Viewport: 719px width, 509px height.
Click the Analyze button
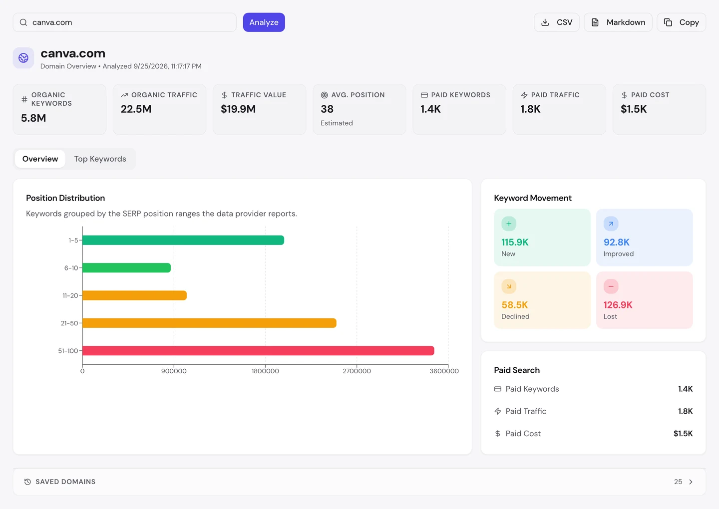pyautogui.click(x=264, y=22)
